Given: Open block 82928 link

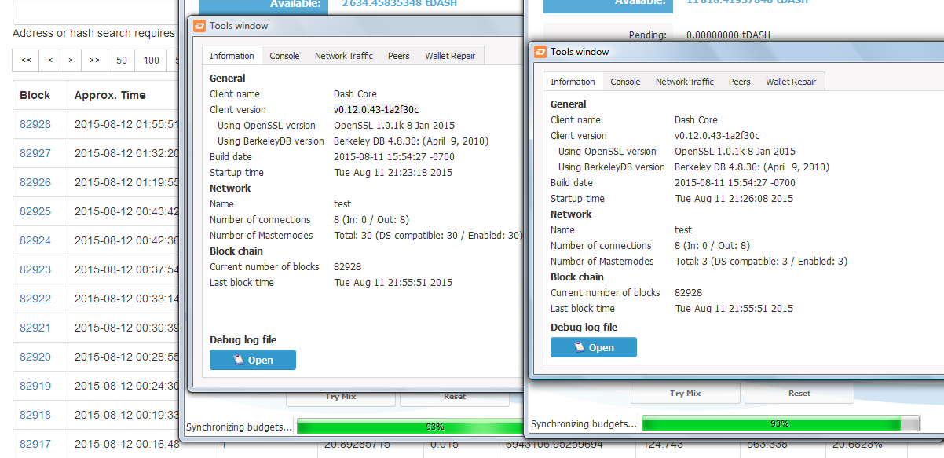Looking at the screenshot, I should tap(35, 124).
